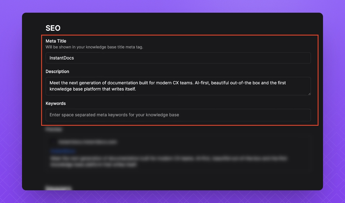Click the Description box resize handle
The height and width of the screenshot is (203, 345).
pyautogui.click(x=309, y=94)
